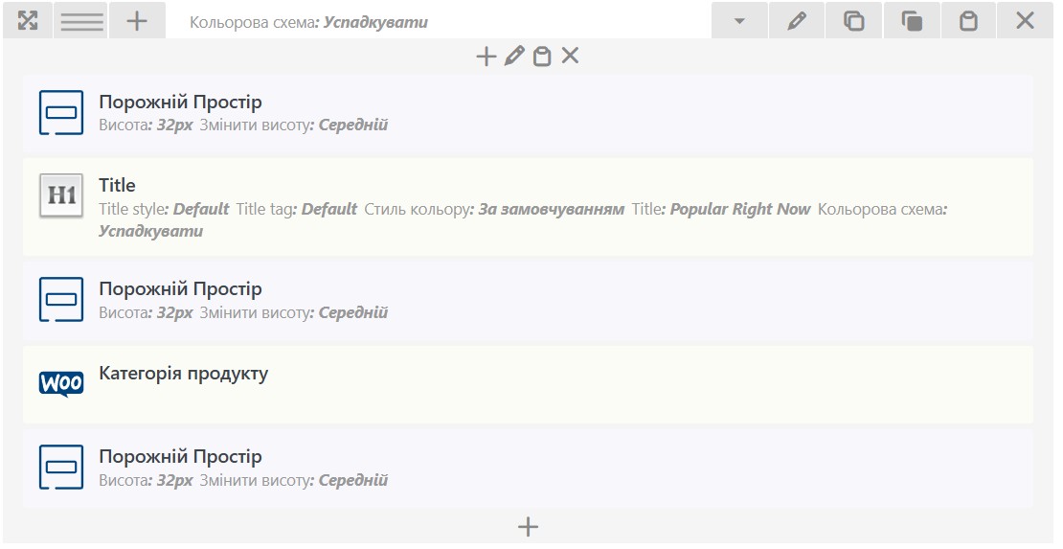Paste with the top-right clipboard icon
1063x549 pixels.
click(968, 20)
